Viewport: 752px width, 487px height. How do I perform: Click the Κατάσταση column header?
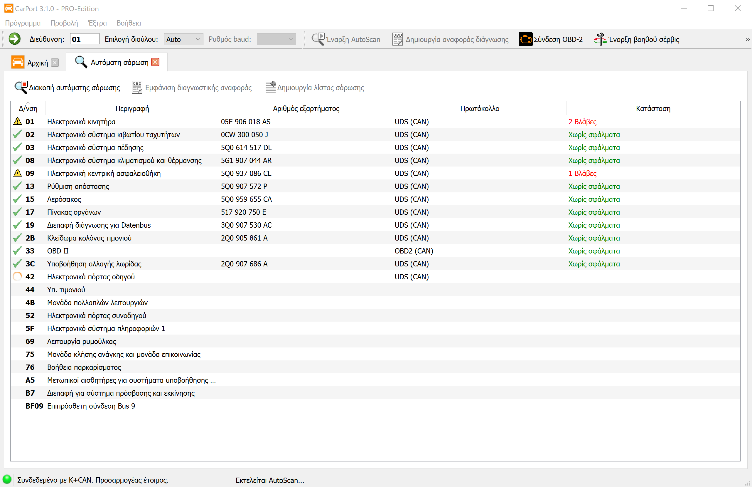[x=653, y=108]
